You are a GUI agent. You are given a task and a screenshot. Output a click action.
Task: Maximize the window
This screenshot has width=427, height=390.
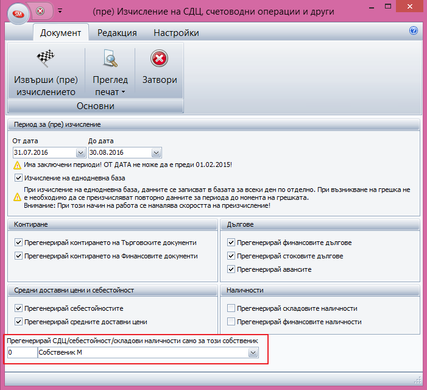point(388,7)
